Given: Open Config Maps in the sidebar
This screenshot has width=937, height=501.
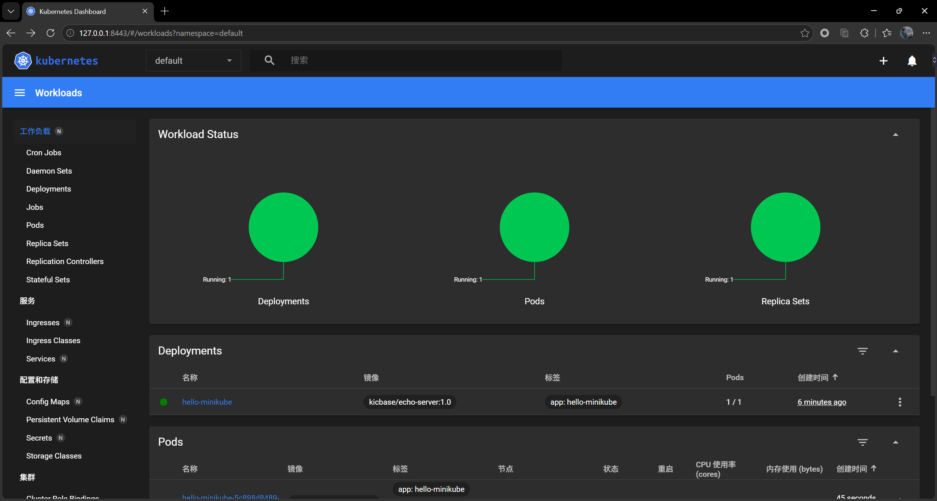Looking at the screenshot, I should pos(48,402).
